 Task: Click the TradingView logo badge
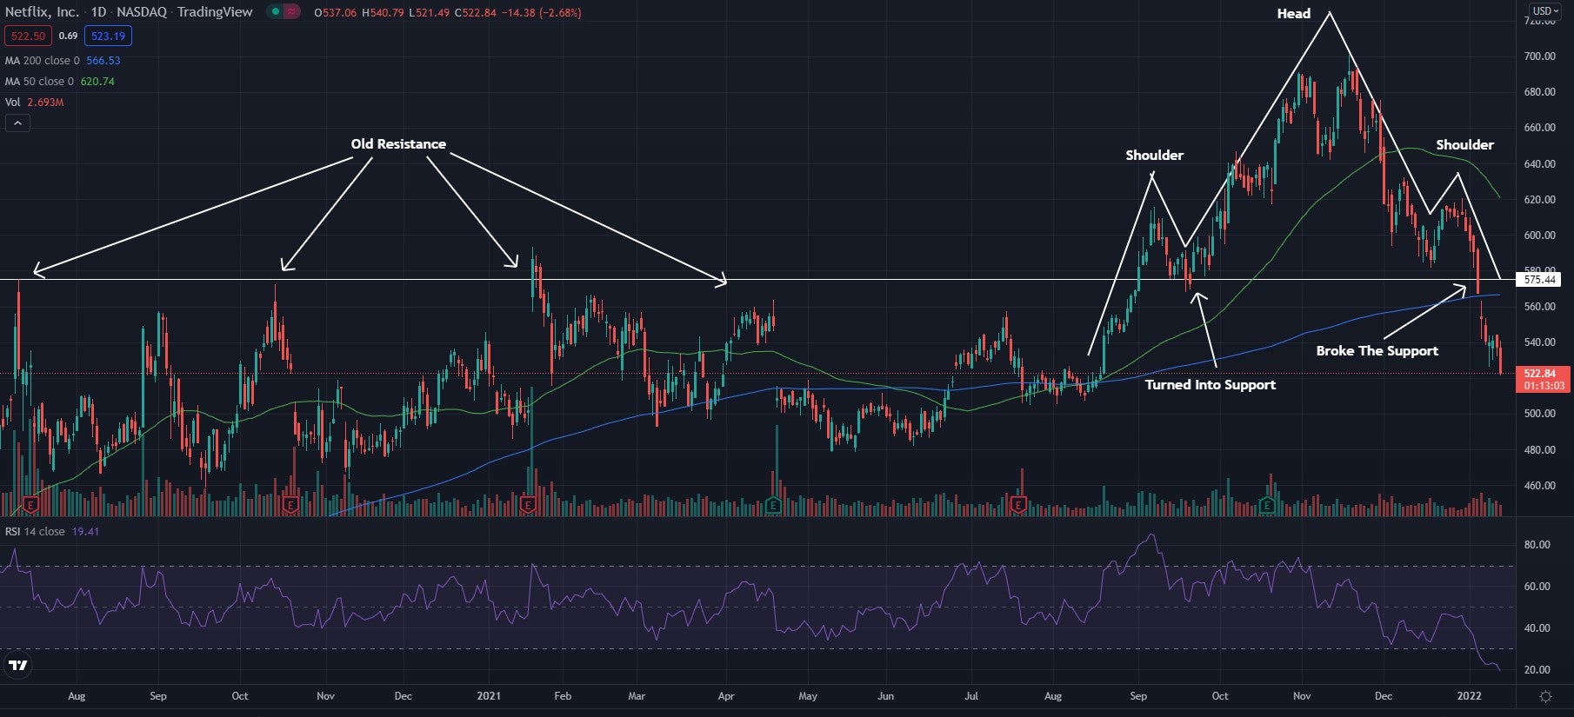[17, 666]
